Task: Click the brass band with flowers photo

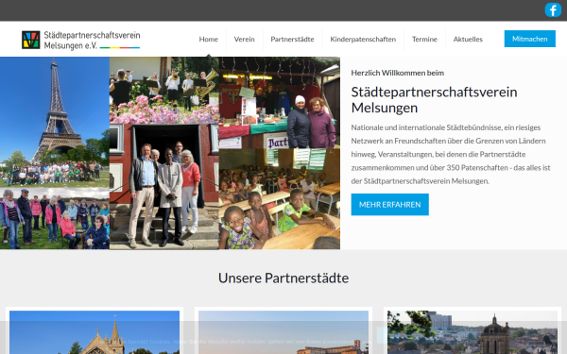Action: coord(164,91)
